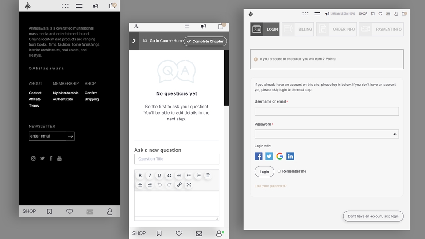The height and width of the screenshot is (239, 425).
Task: Select the ORDER INFO checkout tab
Action: (x=336, y=29)
